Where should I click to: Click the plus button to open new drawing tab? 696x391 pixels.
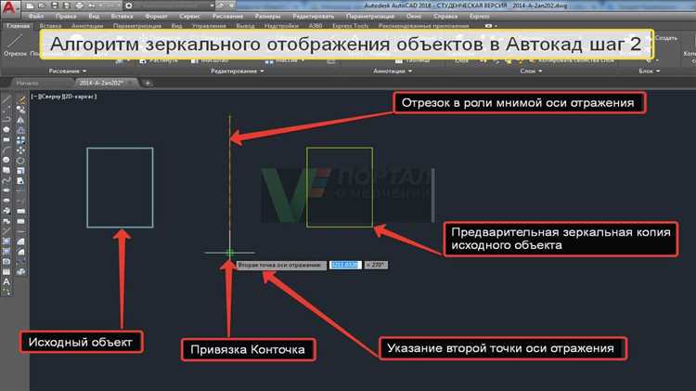[148, 83]
